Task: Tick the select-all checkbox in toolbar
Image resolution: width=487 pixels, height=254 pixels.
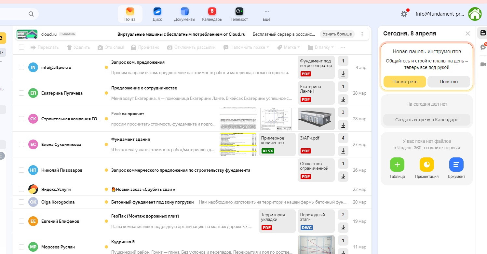Action: click(x=21, y=47)
